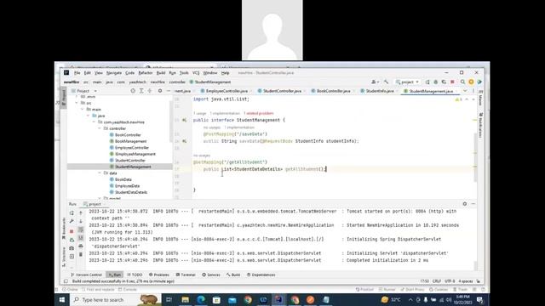Viewport: 545px width, 306px height.
Task: Open Project panel gear options
Action: tap(160, 91)
